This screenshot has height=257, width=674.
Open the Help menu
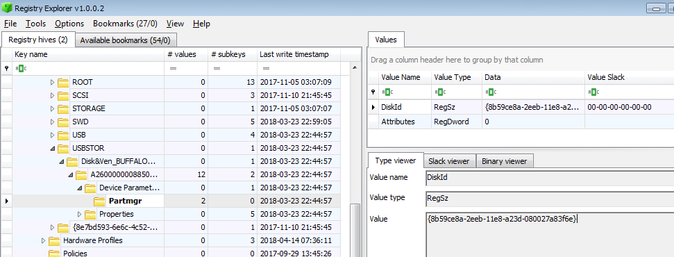point(201,24)
